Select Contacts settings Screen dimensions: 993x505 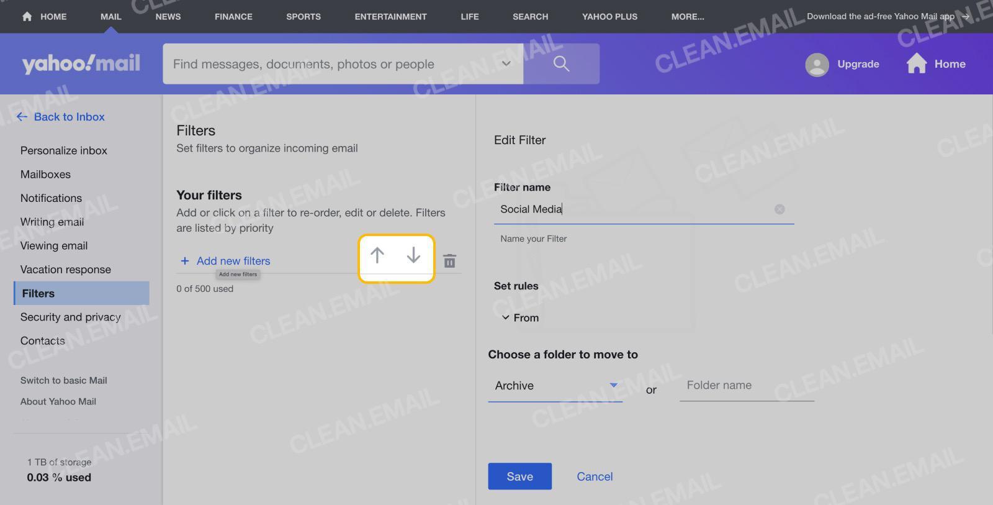pyautogui.click(x=43, y=341)
